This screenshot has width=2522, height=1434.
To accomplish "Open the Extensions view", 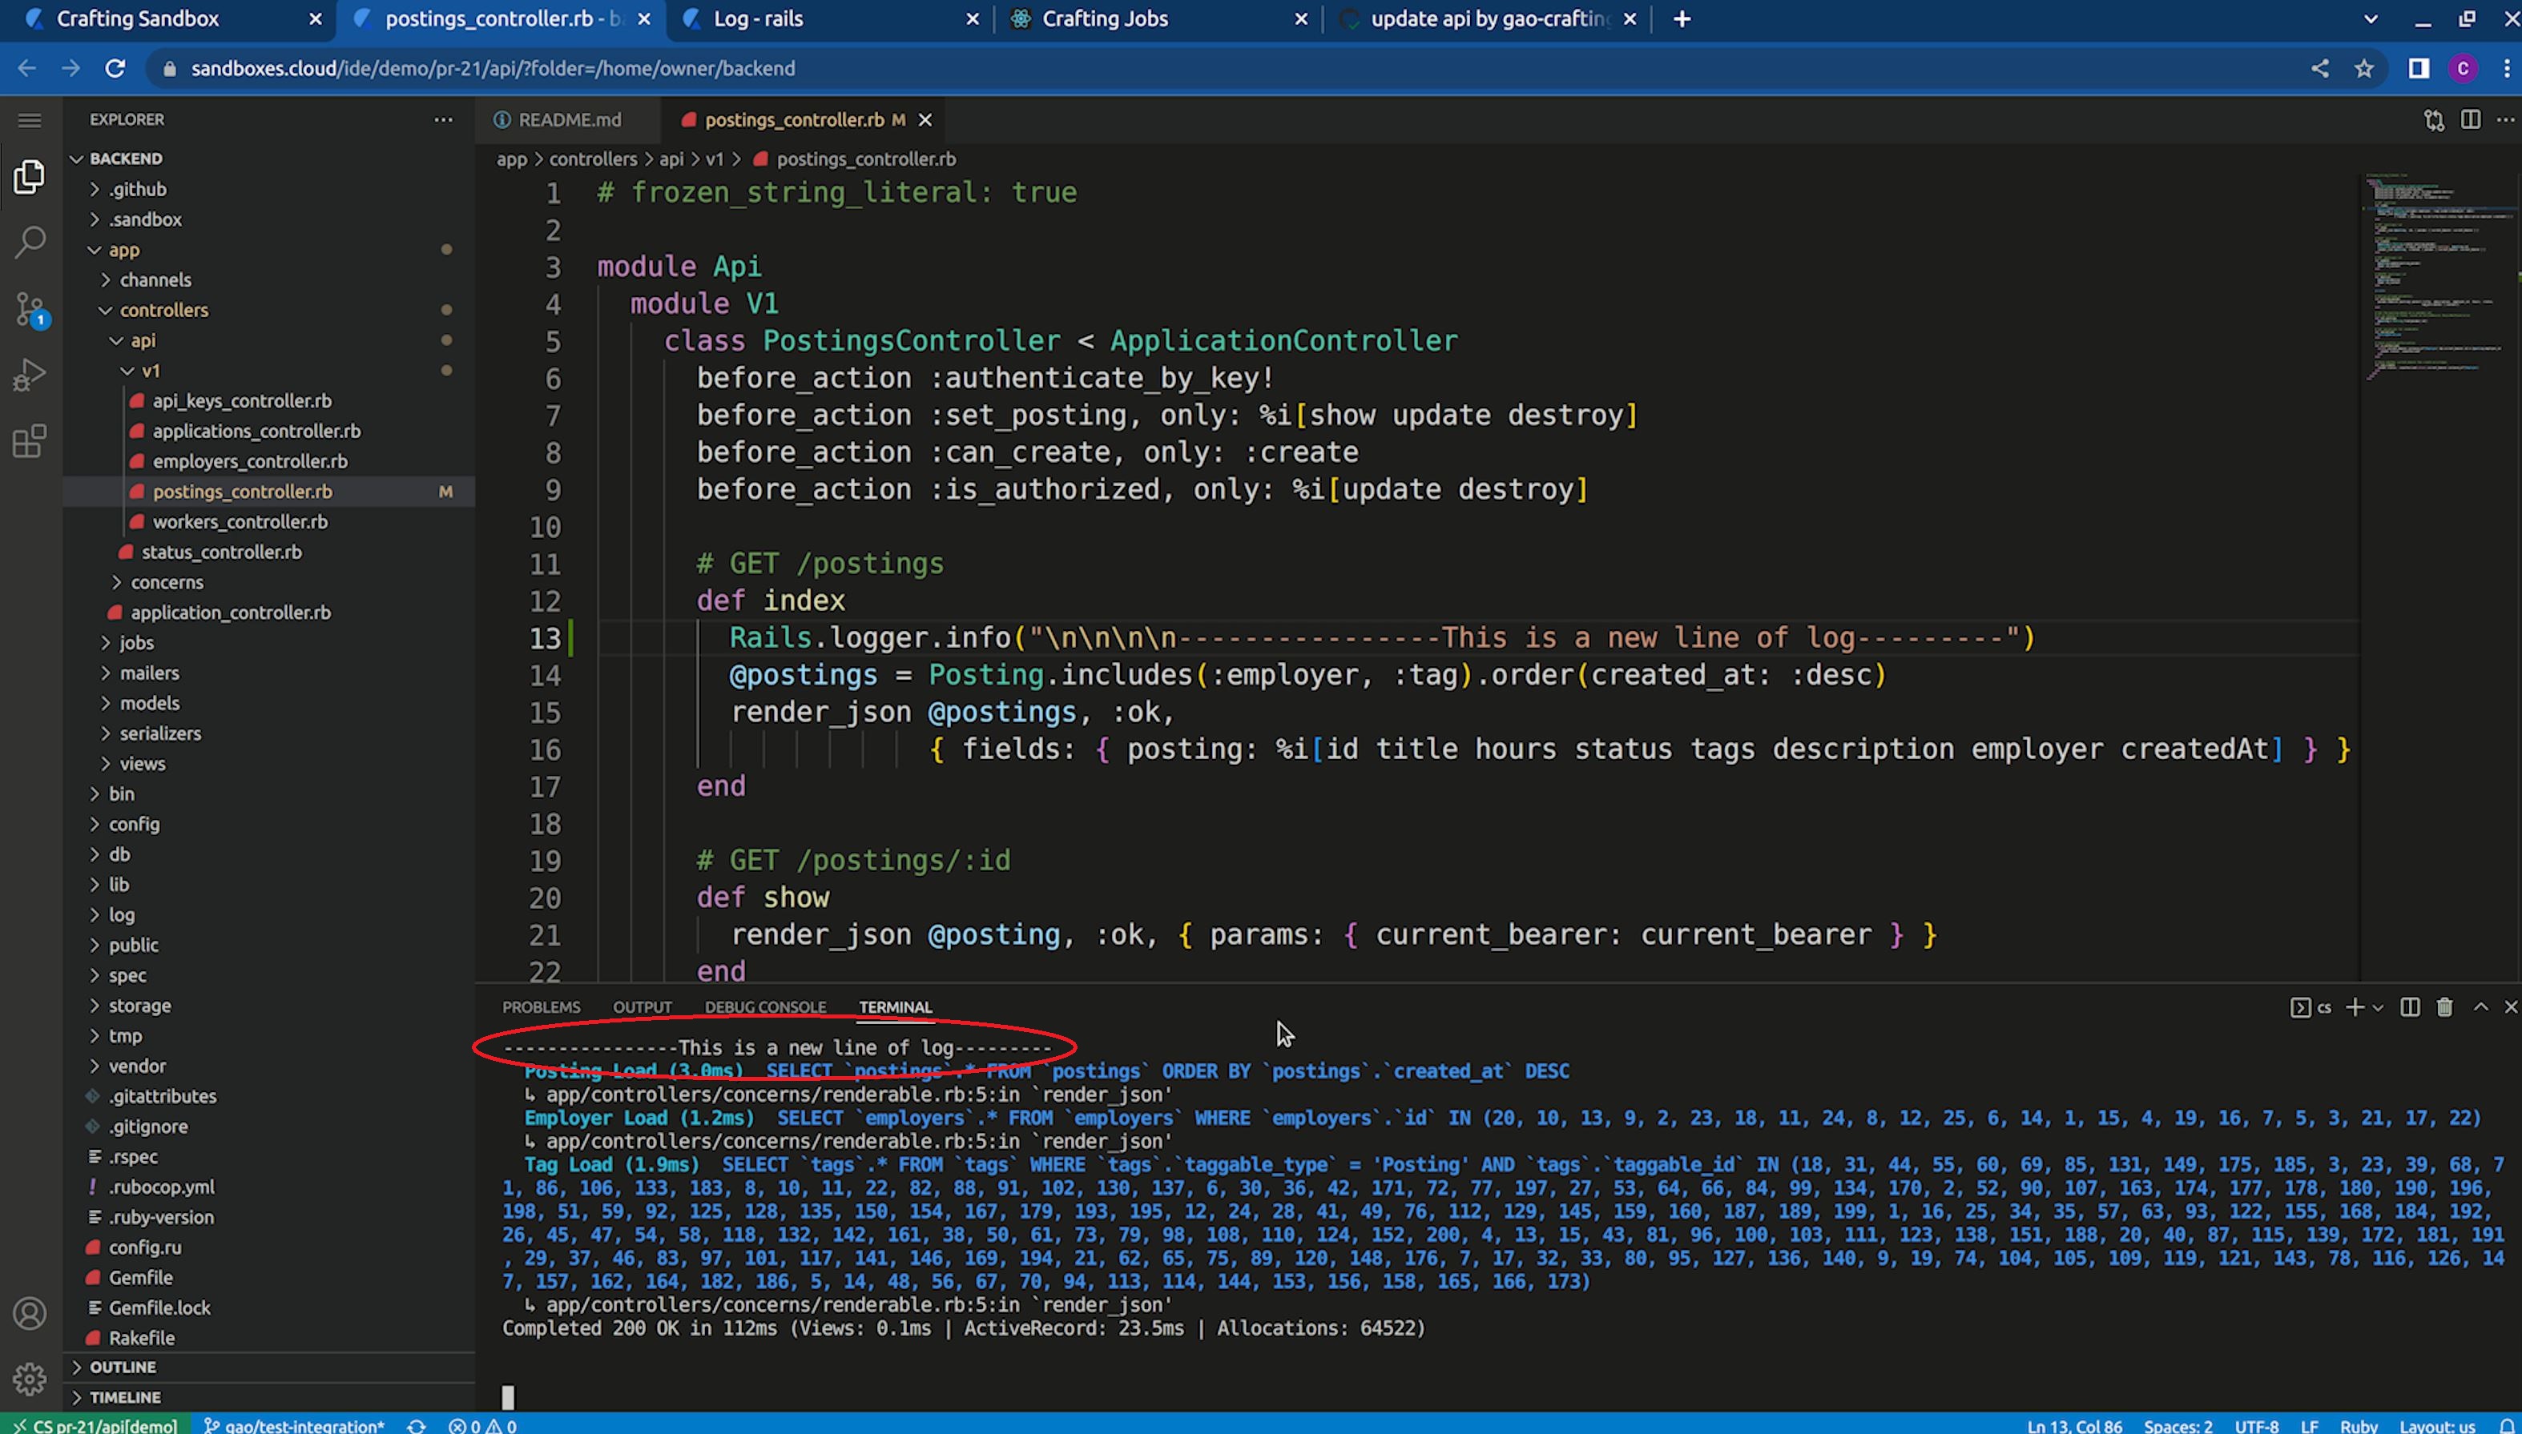I will [x=30, y=441].
